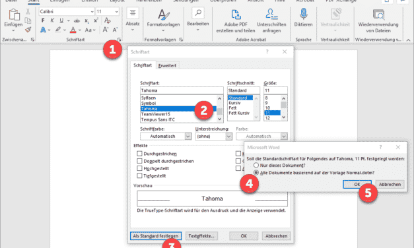Apply red font color
414x248 pixels.
click(x=73, y=30)
